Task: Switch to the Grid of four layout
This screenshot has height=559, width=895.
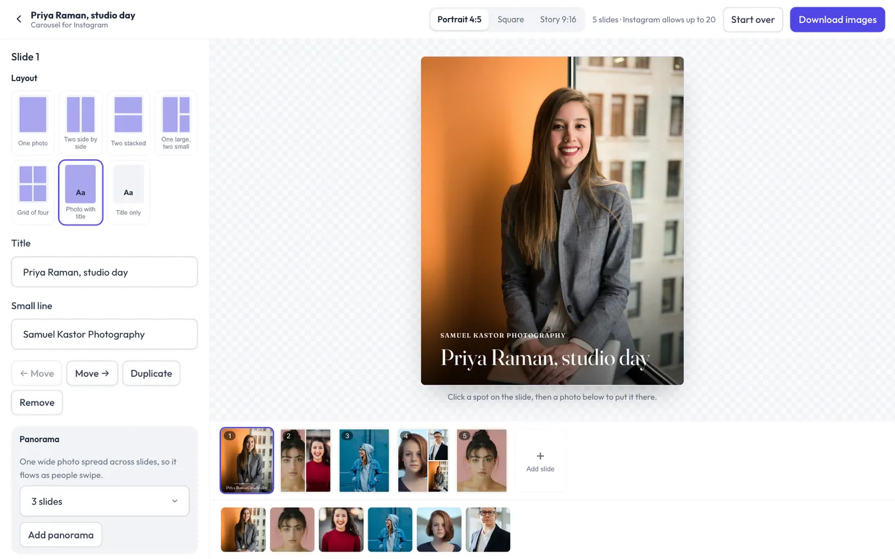Action: click(x=33, y=192)
